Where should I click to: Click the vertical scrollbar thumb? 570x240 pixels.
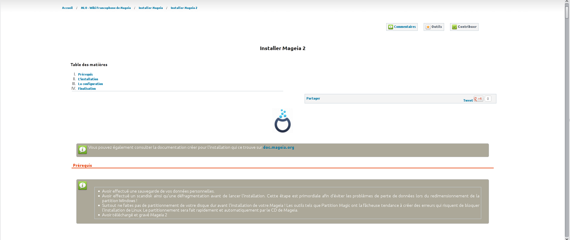[567, 12]
